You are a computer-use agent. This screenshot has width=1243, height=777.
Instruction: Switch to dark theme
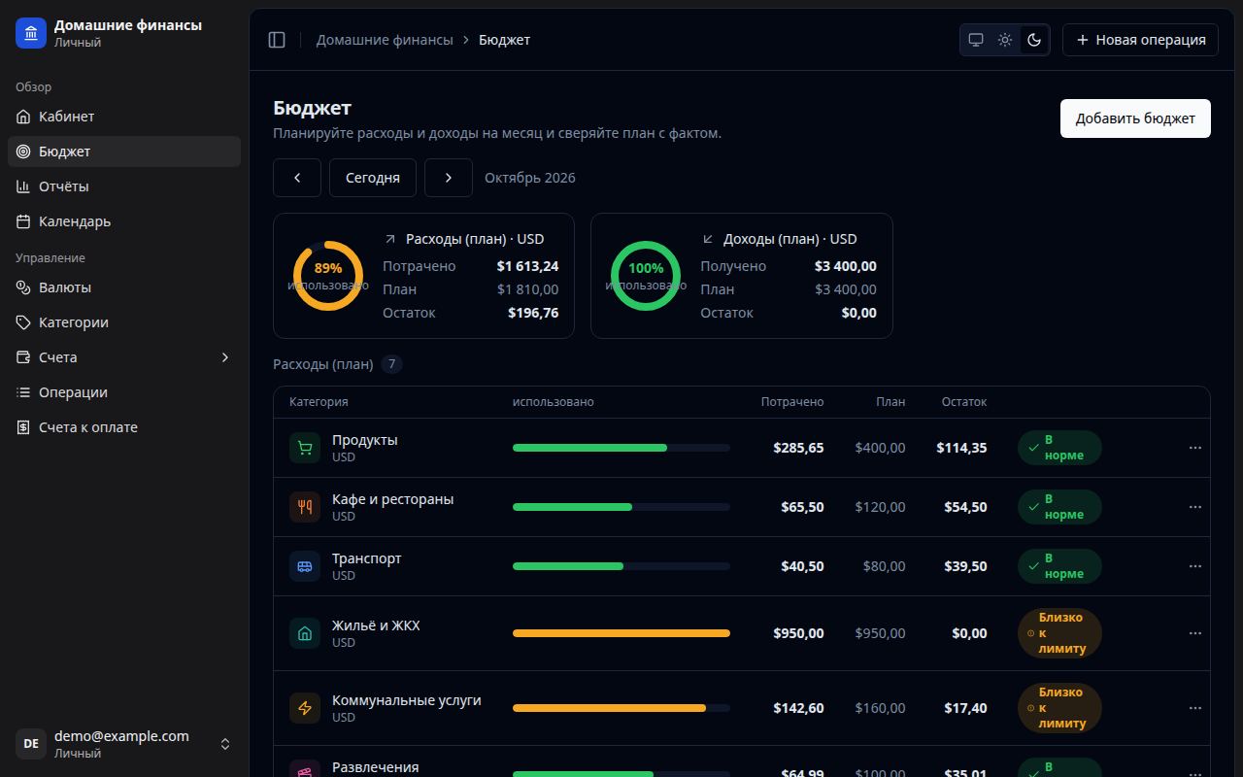pos(1034,40)
